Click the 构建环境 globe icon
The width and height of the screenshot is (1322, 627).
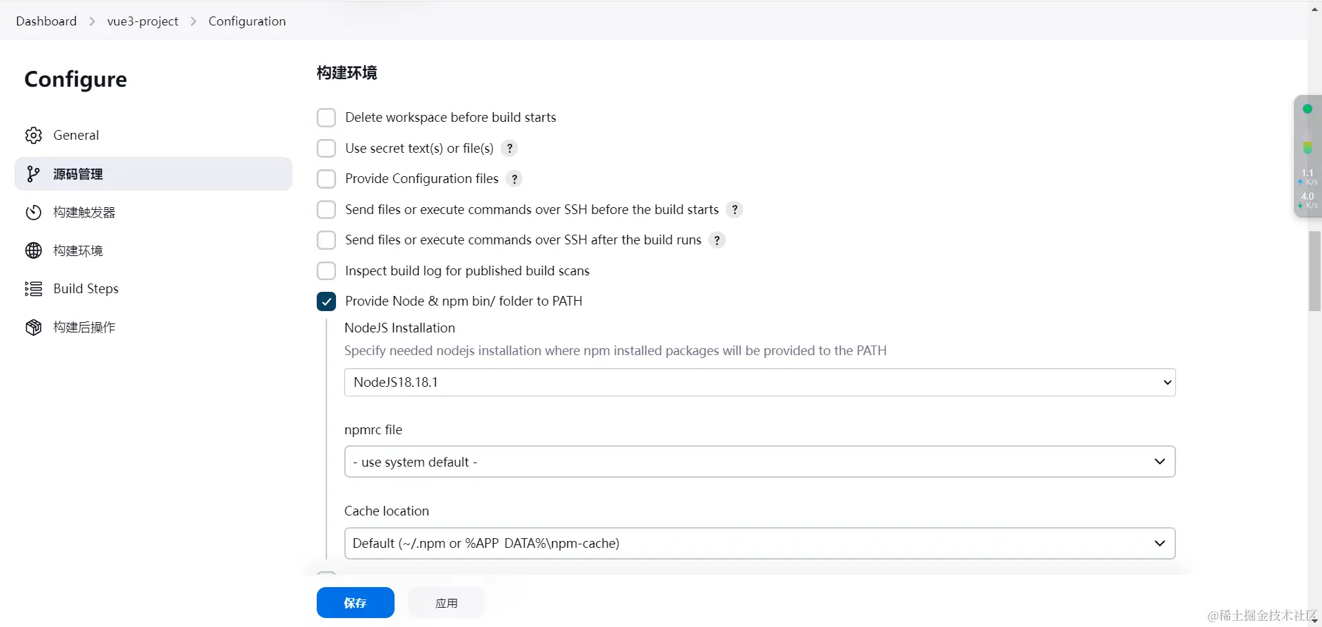[34, 251]
